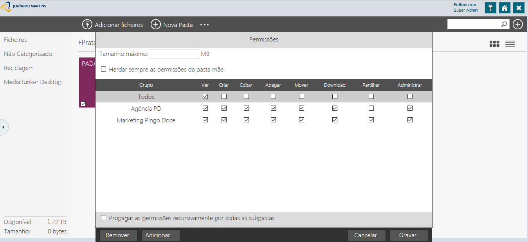Click the key icon in header
528x242 pixels.
[x=490, y=8]
